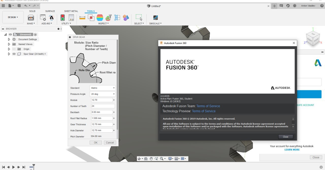Activate the Unsaved component radio button
The image size is (325, 170).
[x=35, y=34]
